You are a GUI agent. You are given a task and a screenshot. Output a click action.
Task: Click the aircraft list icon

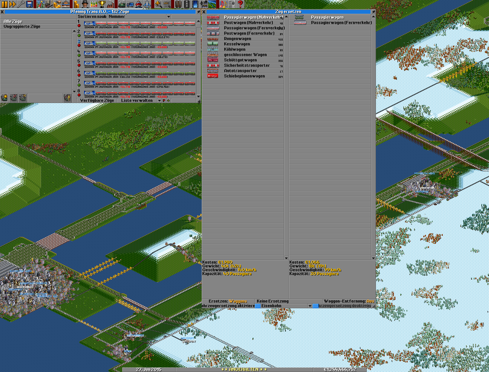pos(147,4)
